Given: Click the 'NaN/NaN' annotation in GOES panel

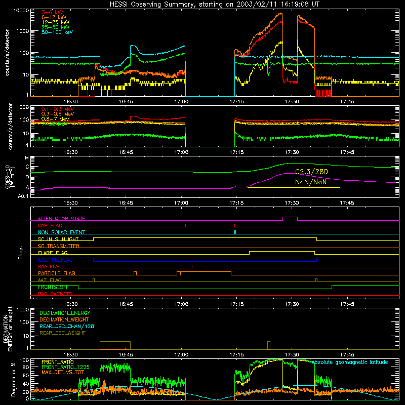Looking at the screenshot, I should click(311, 182).
